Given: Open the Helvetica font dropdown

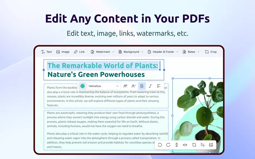Looking at the screenshot, I should pyautogui.click(x=104, y=86).
